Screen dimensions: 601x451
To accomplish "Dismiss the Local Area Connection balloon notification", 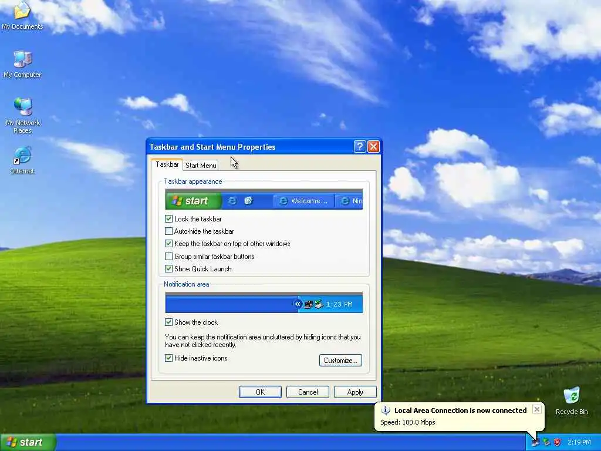I will coord(537,409).
